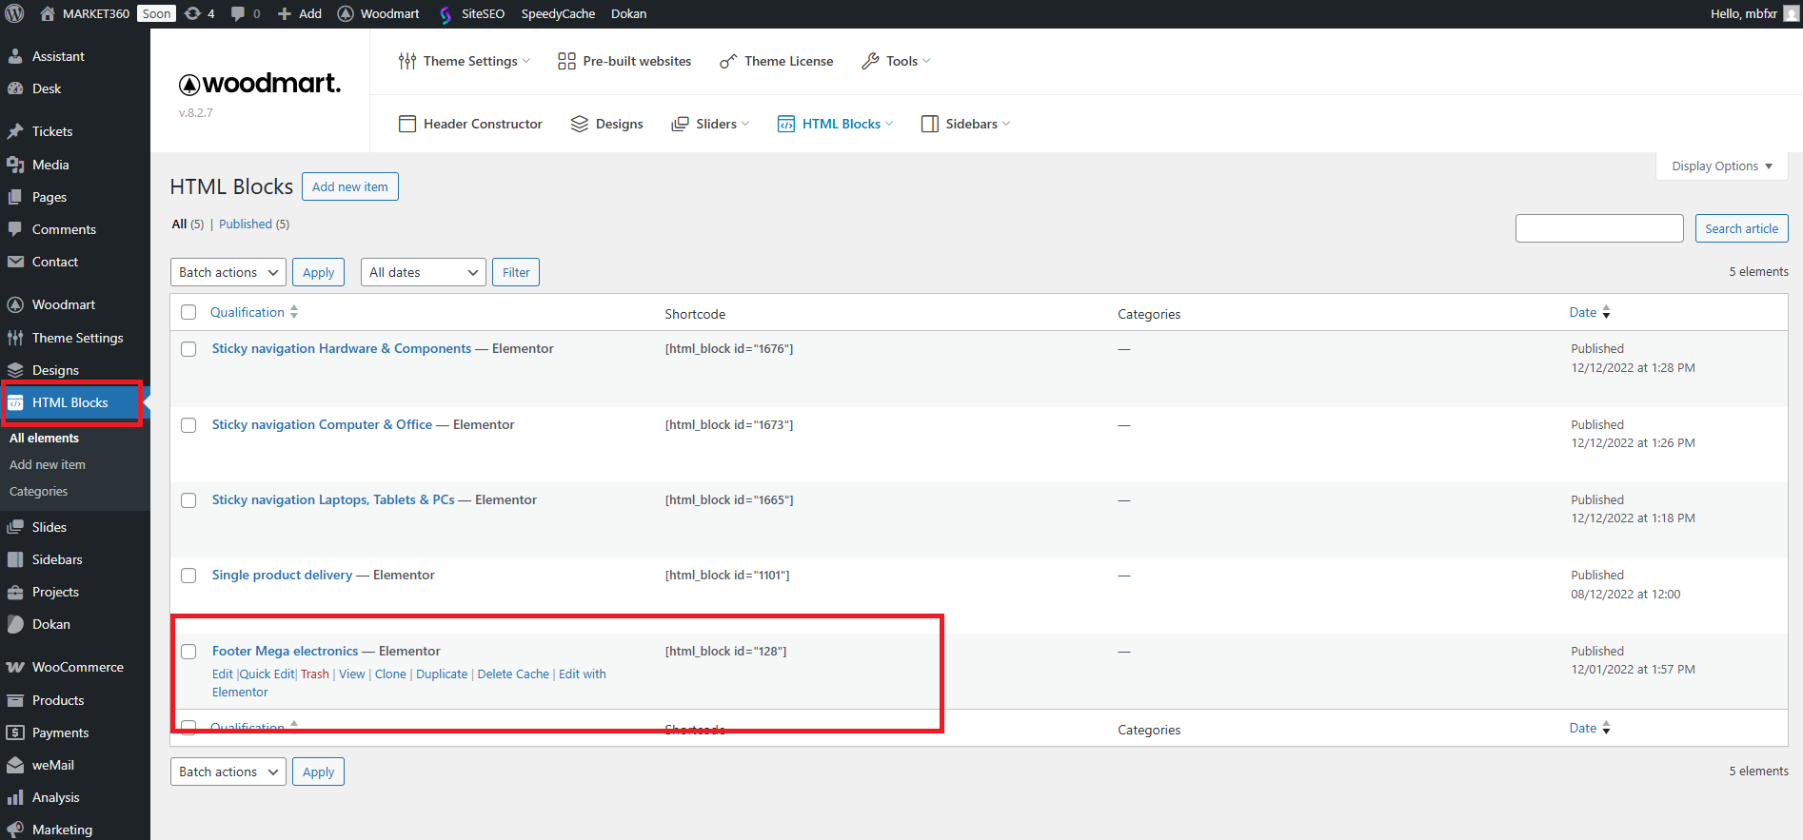1803x840 pixels.
Task: Click the Marketing megaphone icon
Action: click(15, 830)
